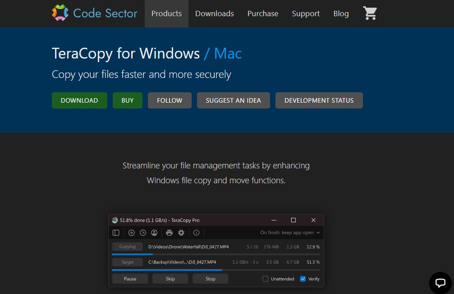454x294 pixels.
Task: Open the shopping cart
Action: click(370, 14)
